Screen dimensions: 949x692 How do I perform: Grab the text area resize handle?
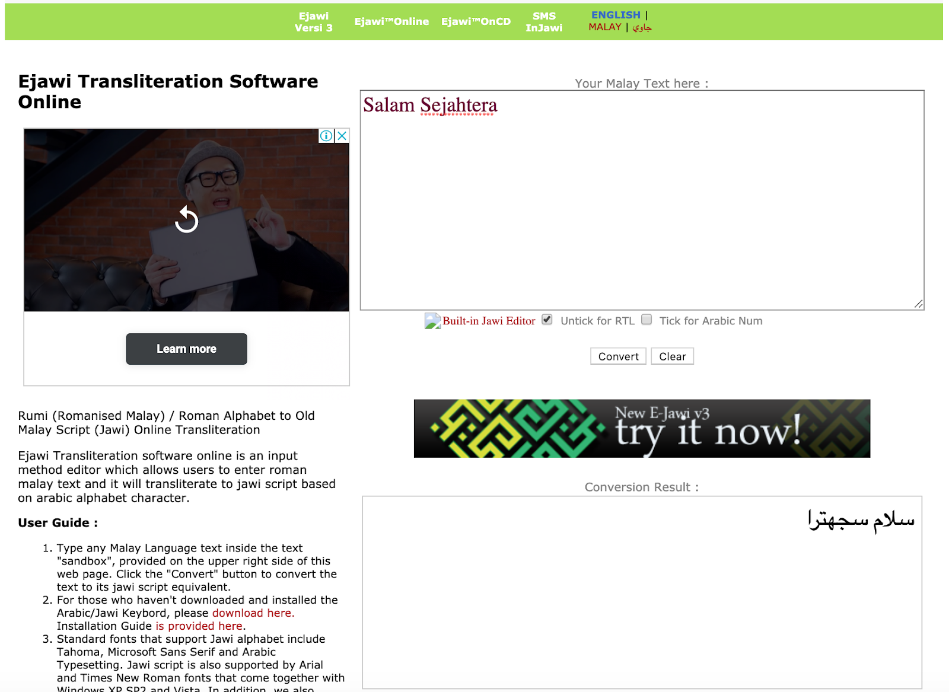[918, 304]
